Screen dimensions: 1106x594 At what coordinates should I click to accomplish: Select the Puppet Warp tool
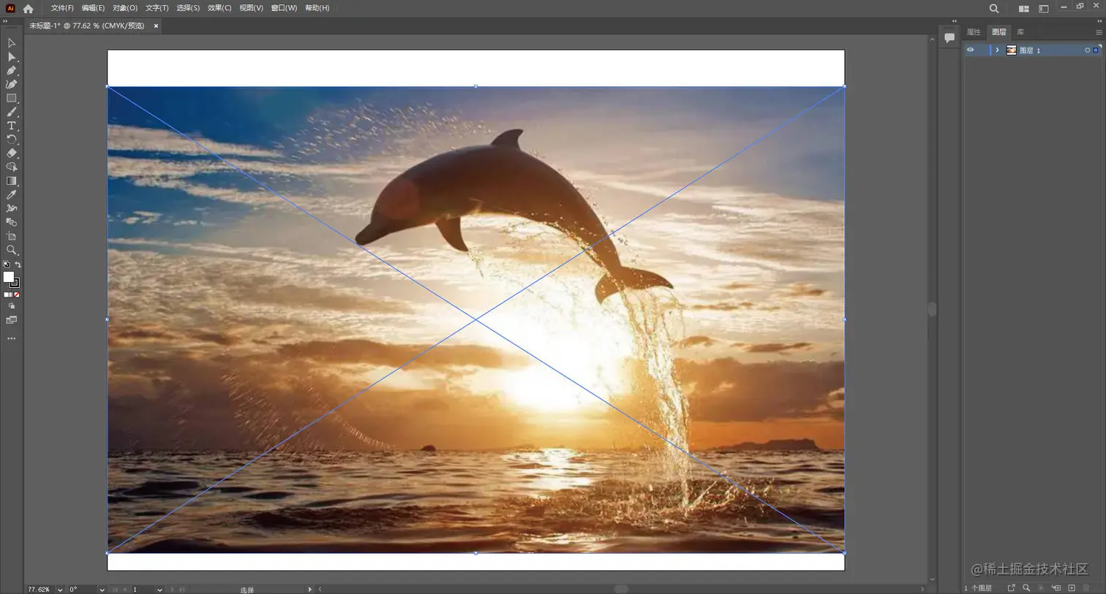11,209
